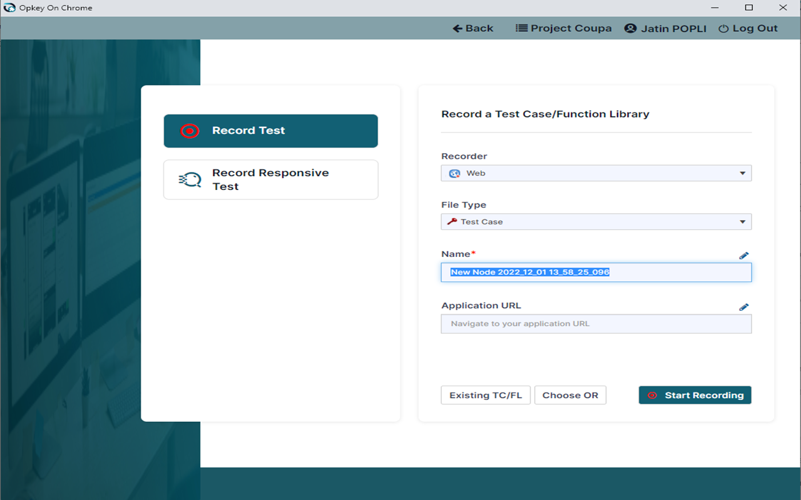801x500 pixels.
Task: Select the Record Responsive Test option
Action: pos(271,179)
